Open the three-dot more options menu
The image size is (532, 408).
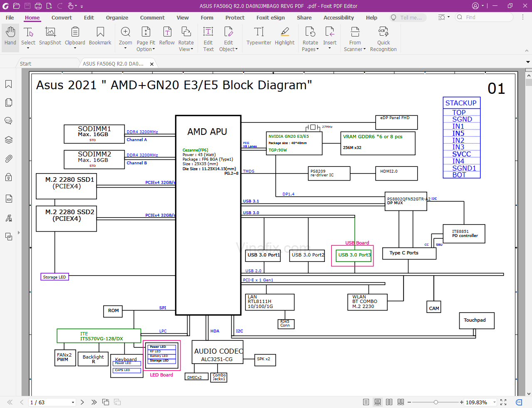[x=523, y=17]
